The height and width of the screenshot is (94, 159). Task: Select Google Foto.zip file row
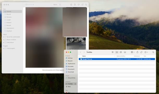click(x=117, y=59)
